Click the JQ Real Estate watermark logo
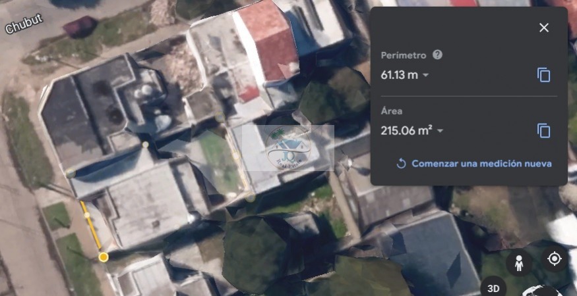This screenshot has width=577, height=296. pyautogui.click(x=288, y=147)
